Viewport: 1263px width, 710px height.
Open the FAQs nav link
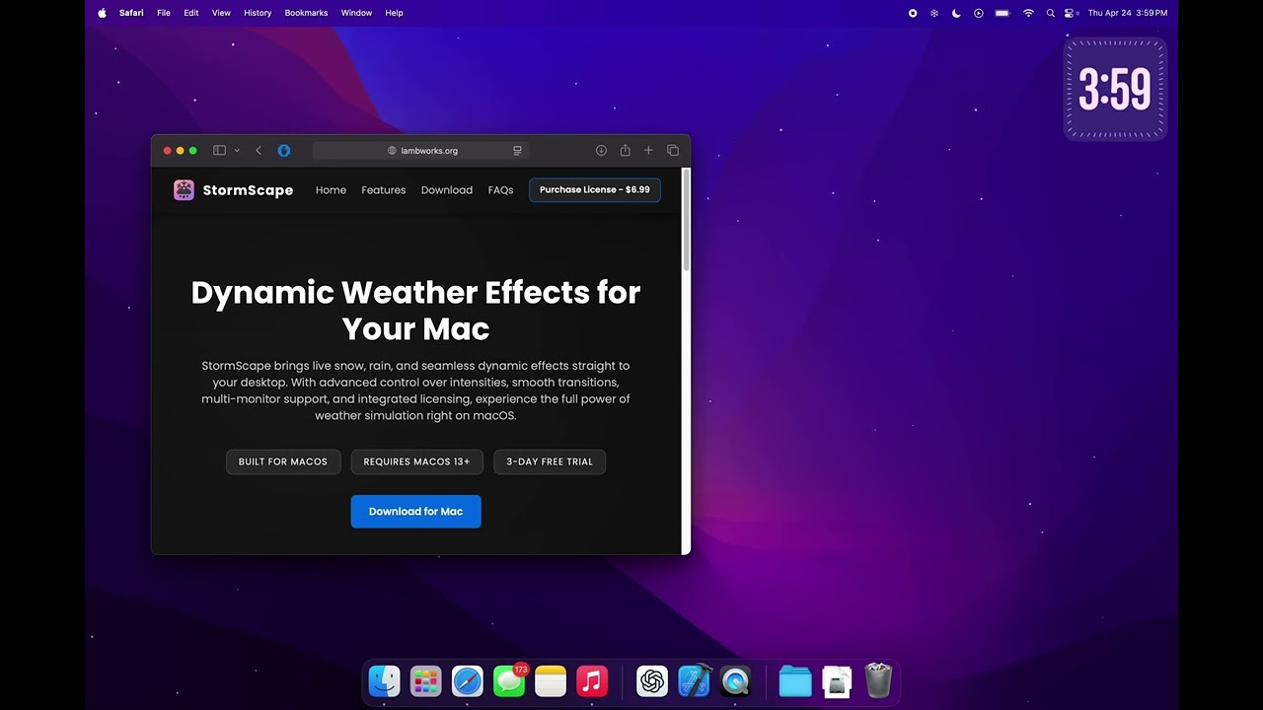[x=500, y=190]
